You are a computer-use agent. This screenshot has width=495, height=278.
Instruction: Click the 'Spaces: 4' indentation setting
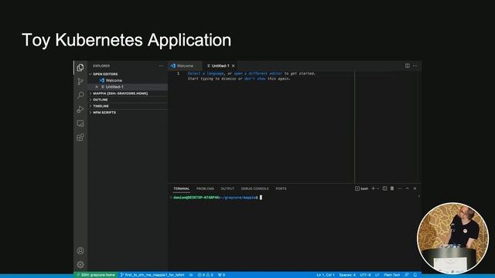coord(347,275)
